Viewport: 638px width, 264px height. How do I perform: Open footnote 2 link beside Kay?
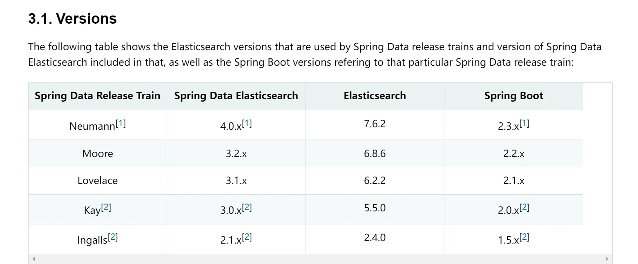tap(106, 207)
